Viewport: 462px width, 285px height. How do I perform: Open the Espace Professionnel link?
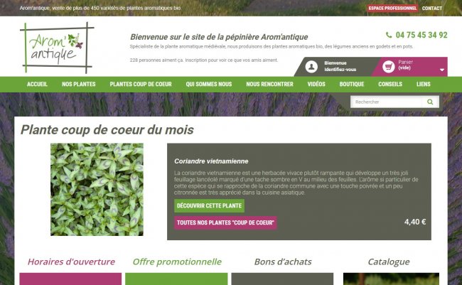click(x=392, y=9)
